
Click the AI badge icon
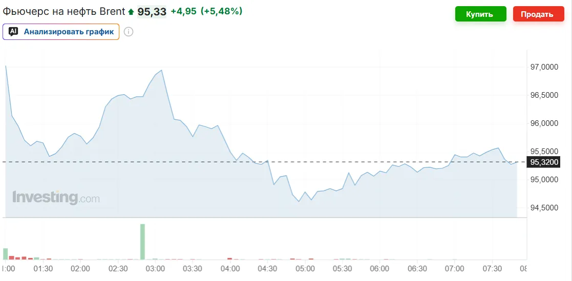(x=13, y=31)
